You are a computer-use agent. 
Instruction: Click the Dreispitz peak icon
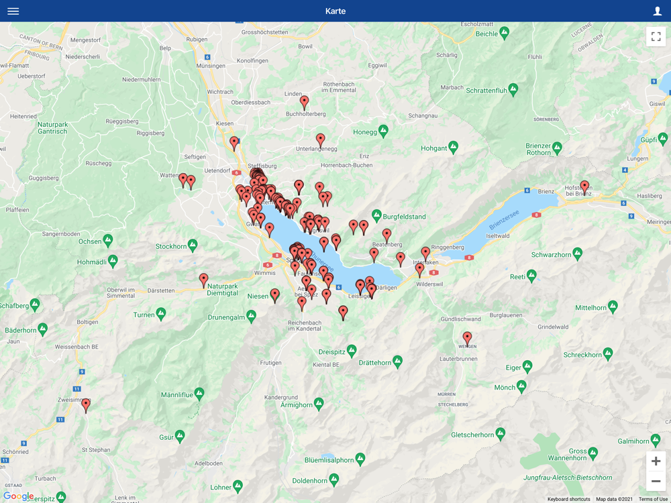coord(352,351)
